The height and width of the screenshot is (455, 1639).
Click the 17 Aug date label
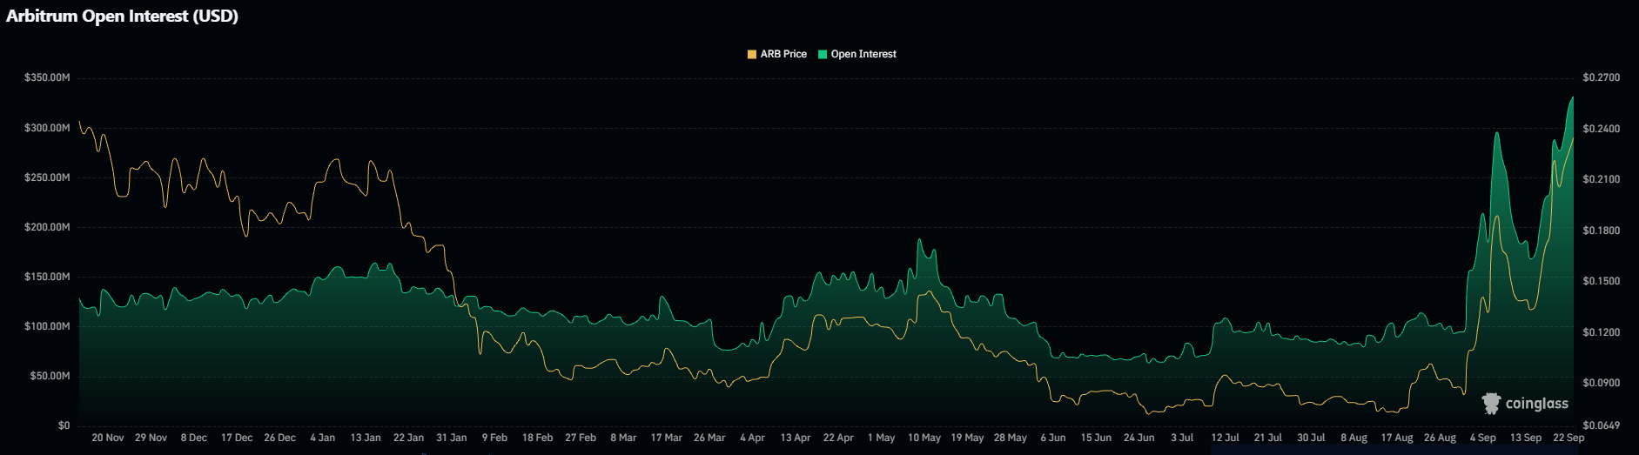pos(1397,438)
